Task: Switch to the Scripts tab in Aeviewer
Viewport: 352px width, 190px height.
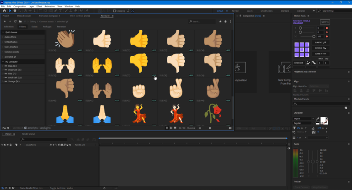Action: (34, 27)
